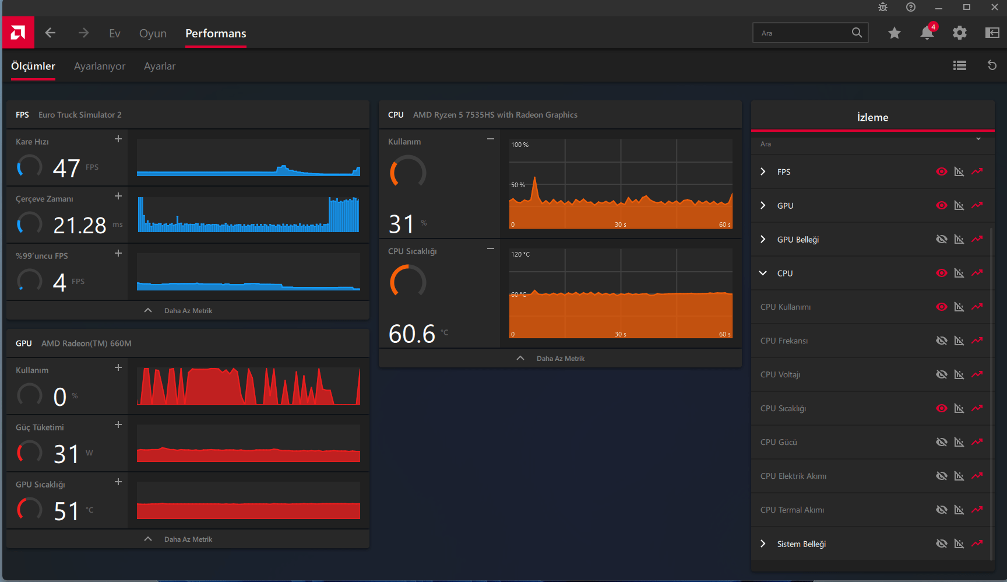Hide CPU Sıcaklığı using eye toggle
This screenshot has height=582, width=1007.
tap(941, 408)
